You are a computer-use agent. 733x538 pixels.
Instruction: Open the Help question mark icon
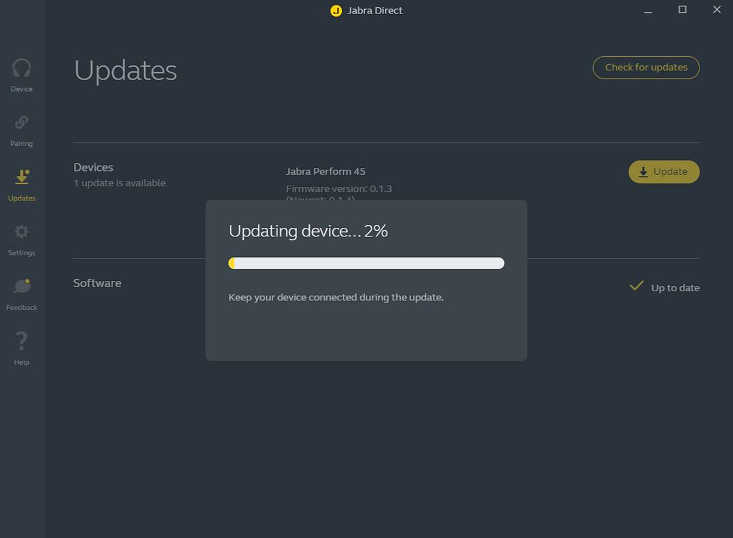[21, 341]
